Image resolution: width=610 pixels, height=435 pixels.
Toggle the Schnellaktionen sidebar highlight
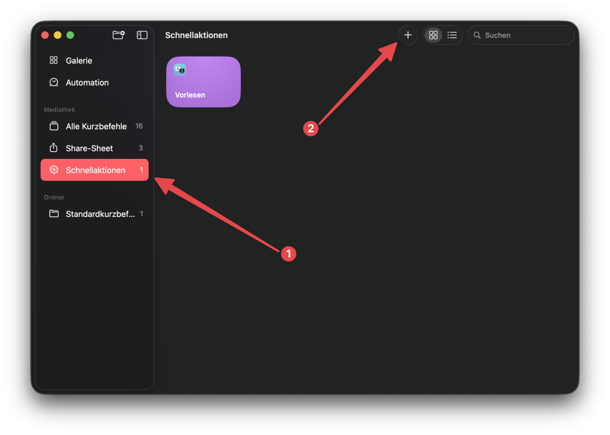point(95,170)
